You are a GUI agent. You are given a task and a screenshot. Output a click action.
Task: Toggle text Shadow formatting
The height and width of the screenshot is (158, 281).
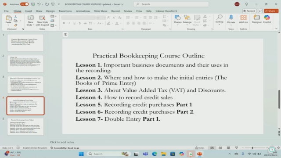click(80, 23)
